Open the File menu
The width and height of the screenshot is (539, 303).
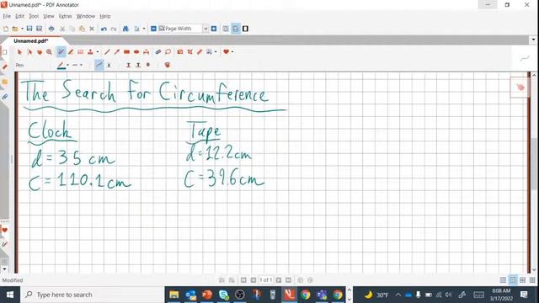point(7,16)
